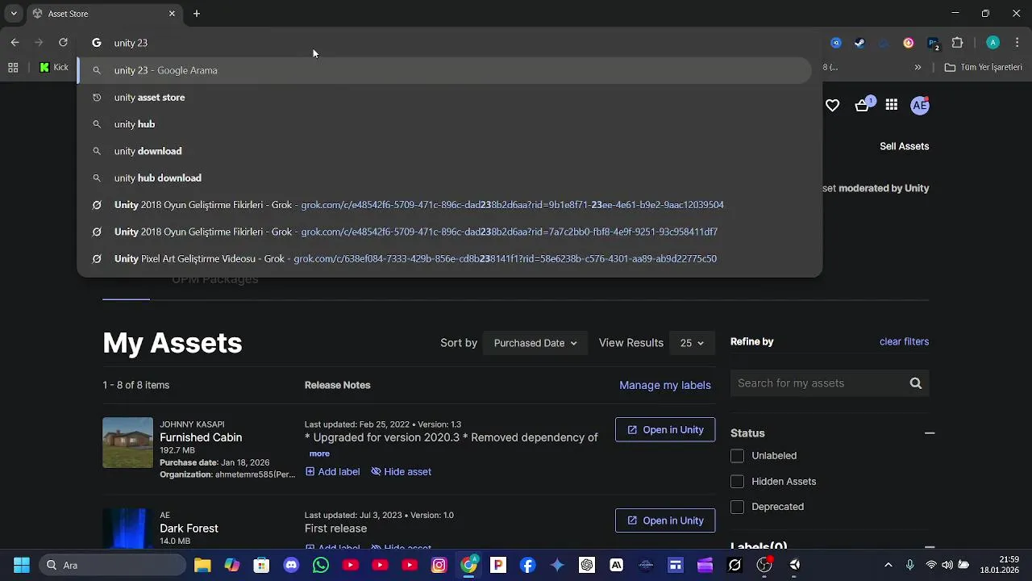Open the Chrome apps grid in bookmarks bar
The image size is (1032, 581).
[x=13, y=68]
